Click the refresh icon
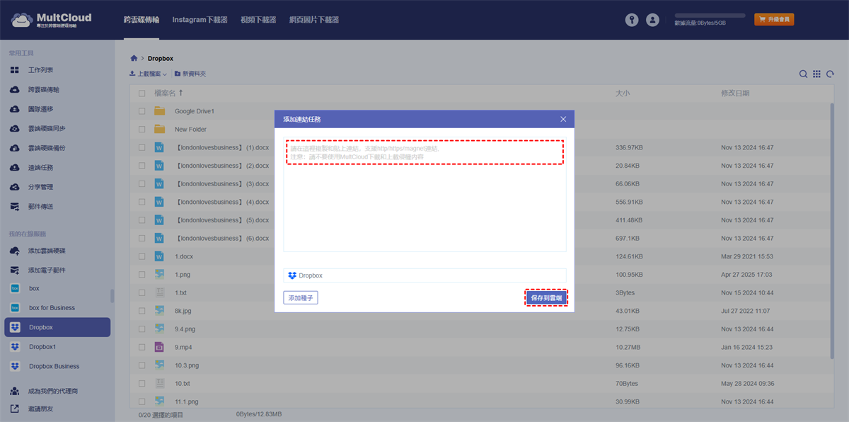Screen dimensions: 849x422 (830, 74)
